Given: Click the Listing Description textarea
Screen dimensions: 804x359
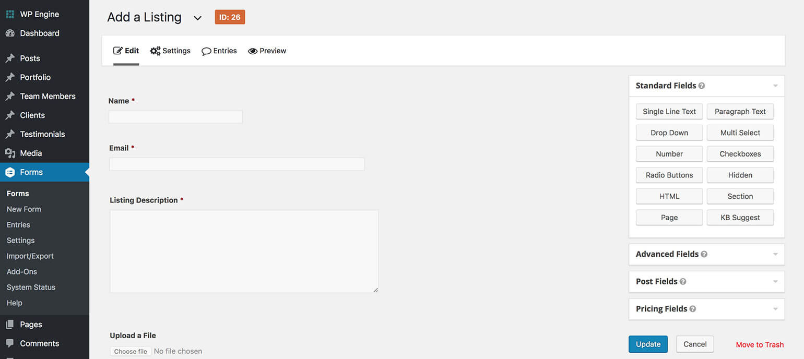Looking at the screenshot, I should [244, 252].
